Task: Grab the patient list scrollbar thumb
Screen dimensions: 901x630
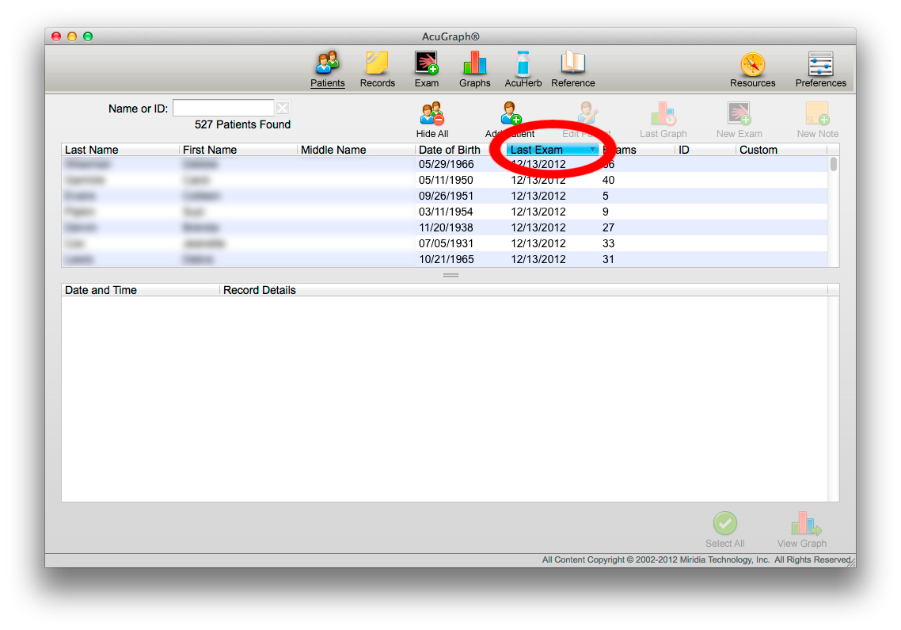Action: pyautogui.click(x=833, y=165)
